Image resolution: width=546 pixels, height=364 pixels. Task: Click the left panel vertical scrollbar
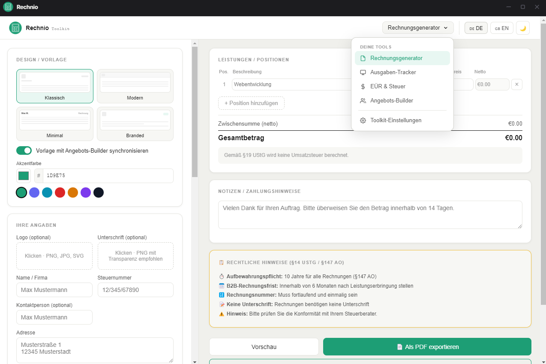[x=195, y=111]
